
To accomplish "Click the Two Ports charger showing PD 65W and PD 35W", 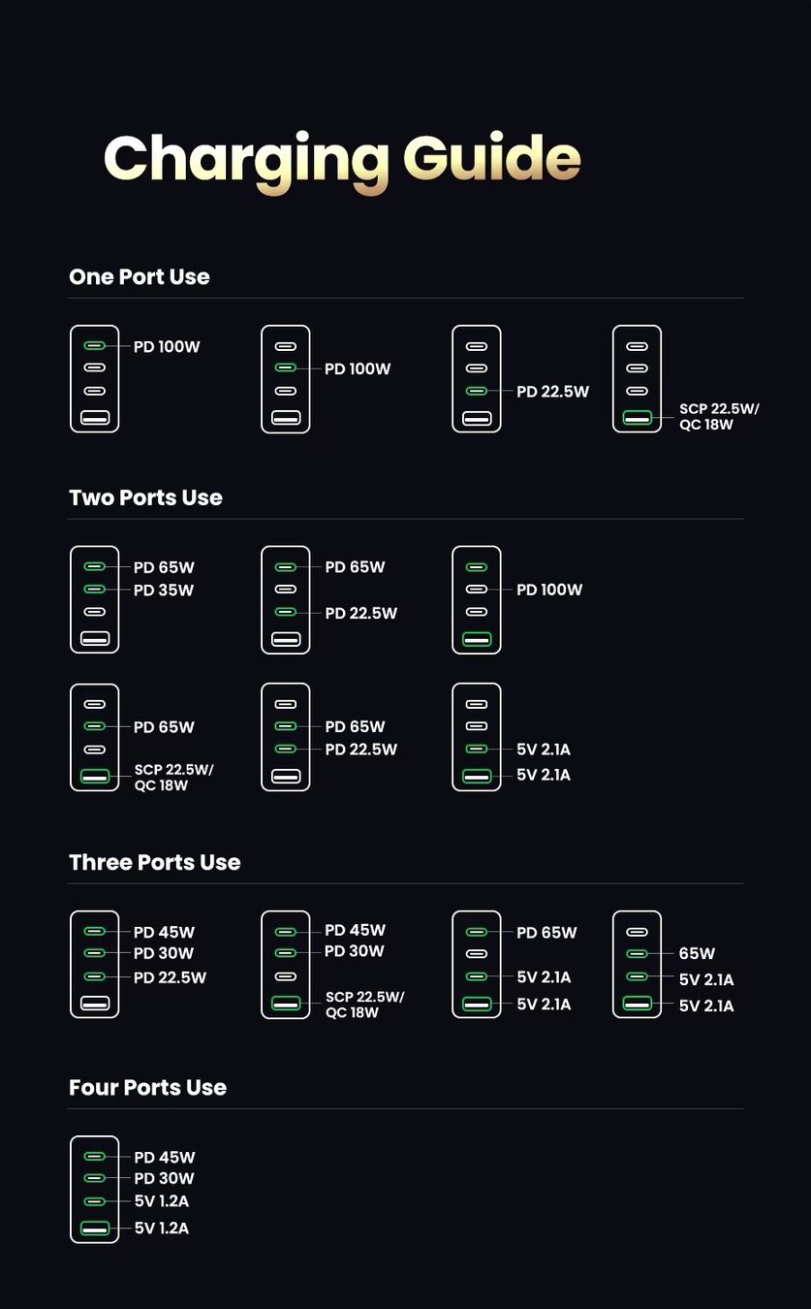I will [95, 600].
